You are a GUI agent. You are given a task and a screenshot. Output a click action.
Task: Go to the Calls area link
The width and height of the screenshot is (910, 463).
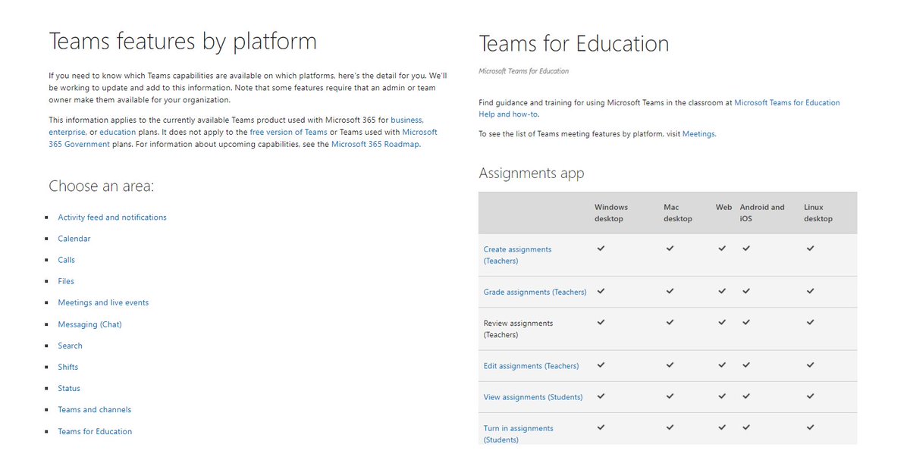click(67, 260)
